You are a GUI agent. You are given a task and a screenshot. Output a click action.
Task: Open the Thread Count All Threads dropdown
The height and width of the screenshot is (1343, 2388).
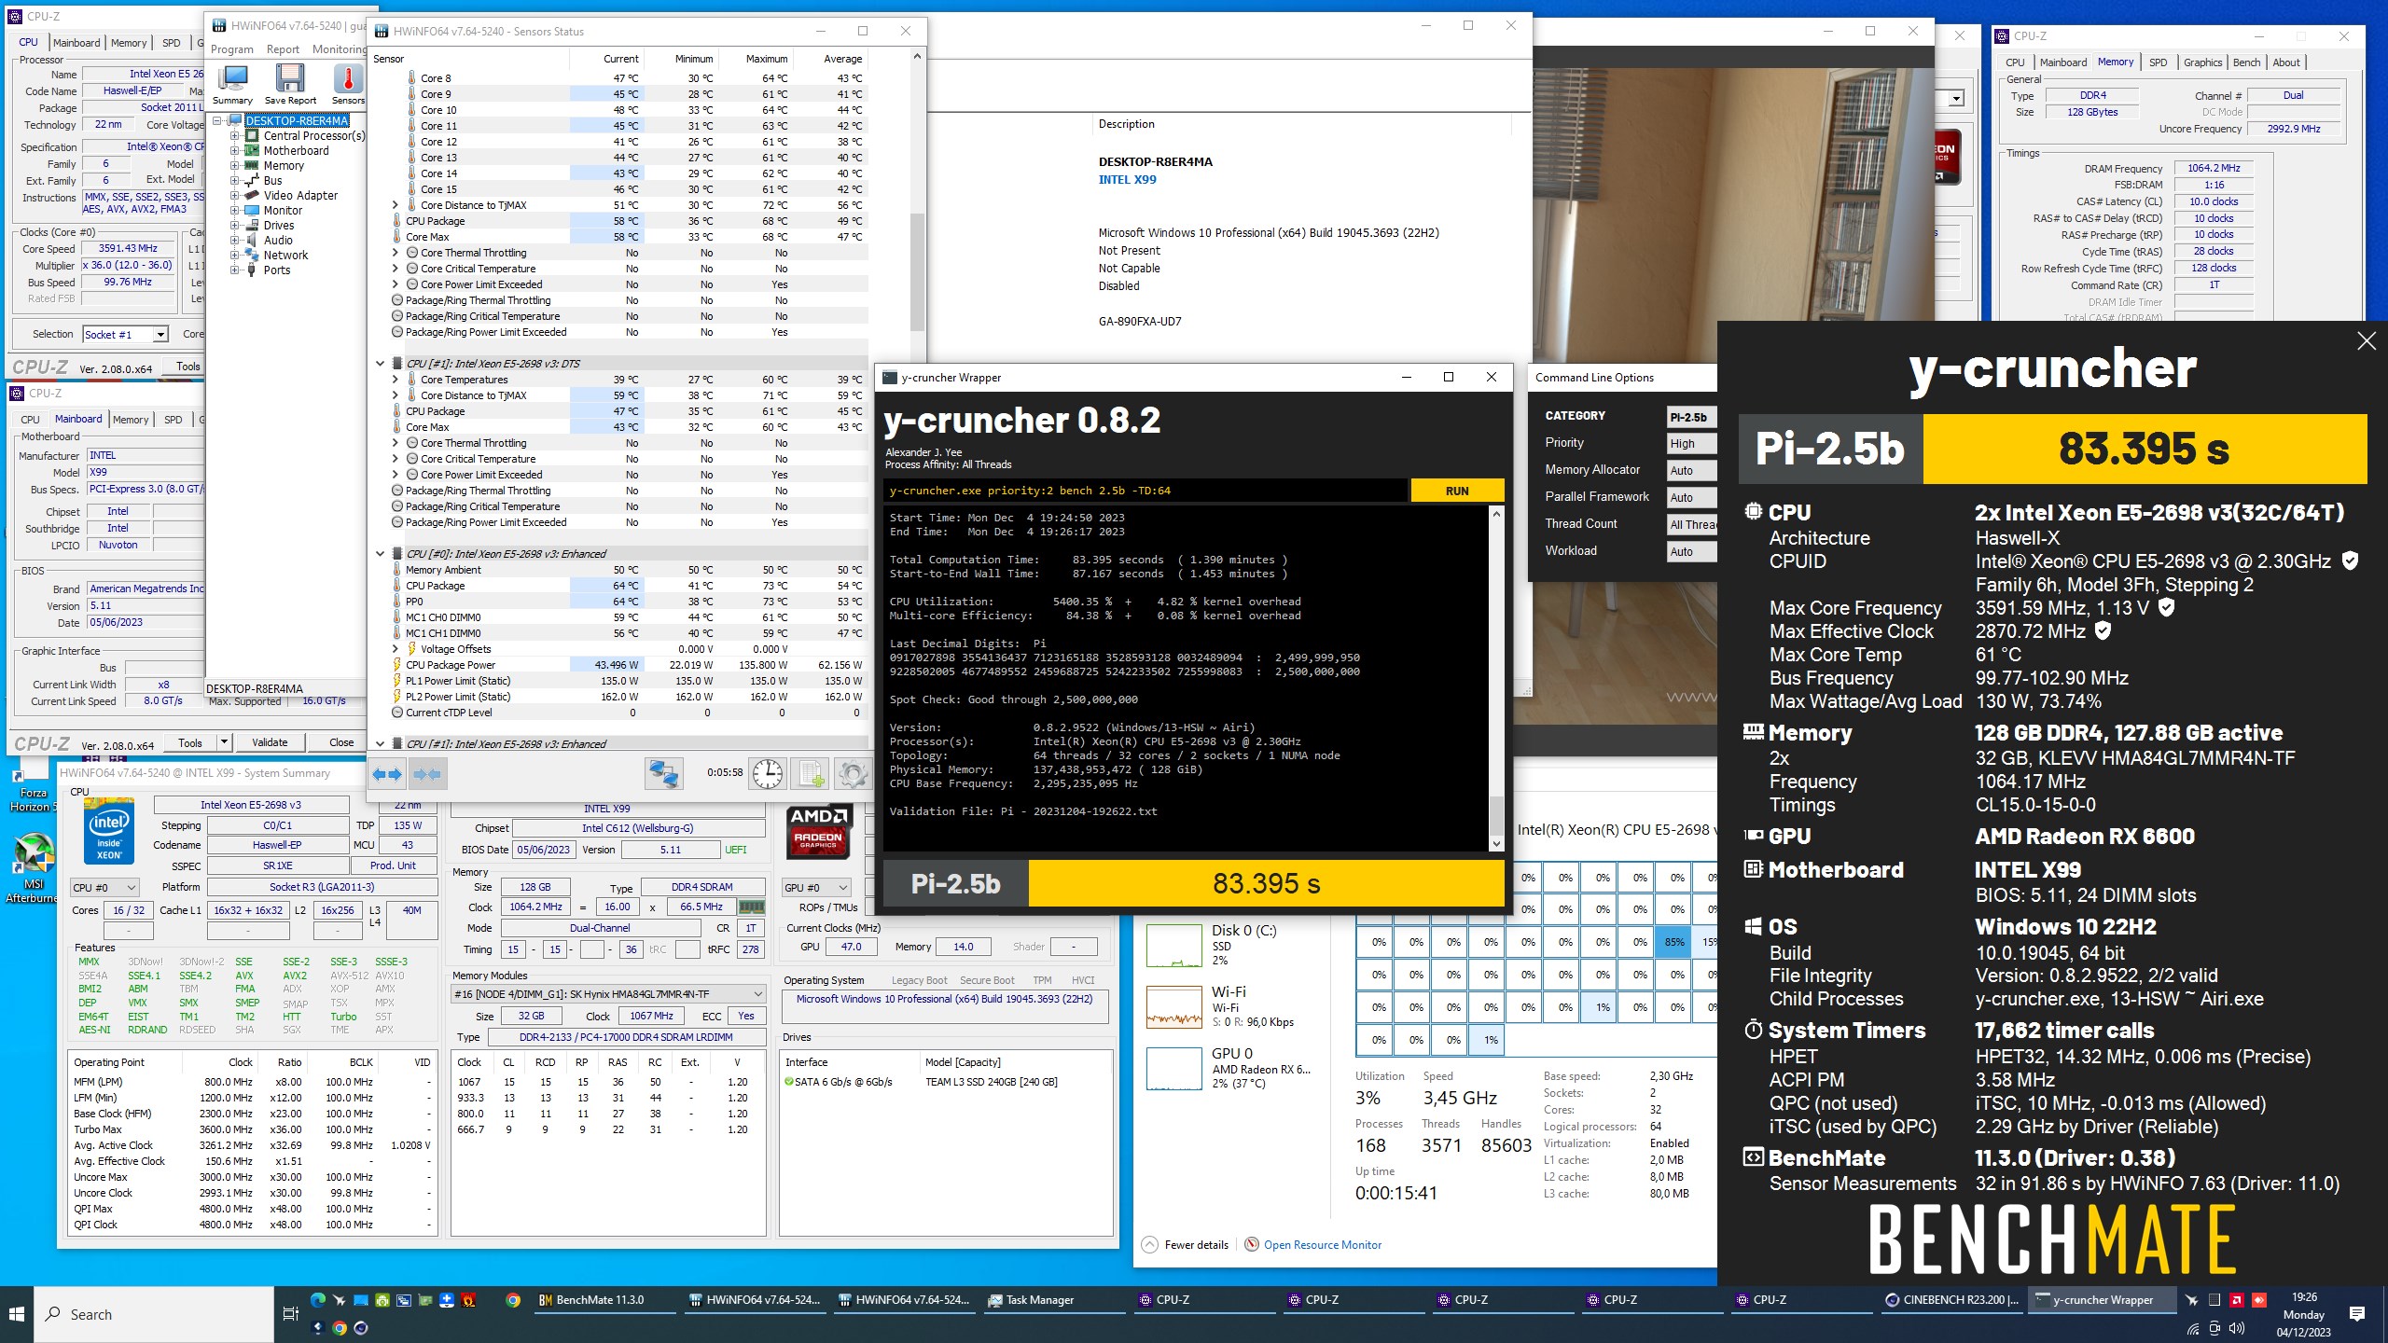pos(1691,525)
